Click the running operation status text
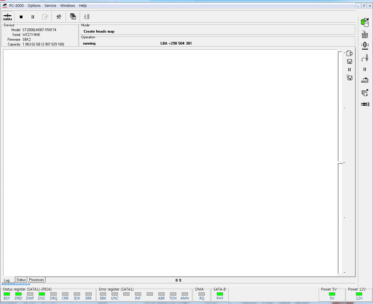This screenshot has width=373, height=304. coord(89,43)
